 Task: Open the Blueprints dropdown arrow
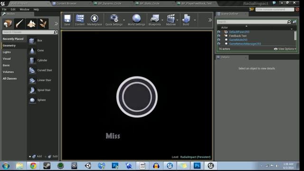click(162, 20)
